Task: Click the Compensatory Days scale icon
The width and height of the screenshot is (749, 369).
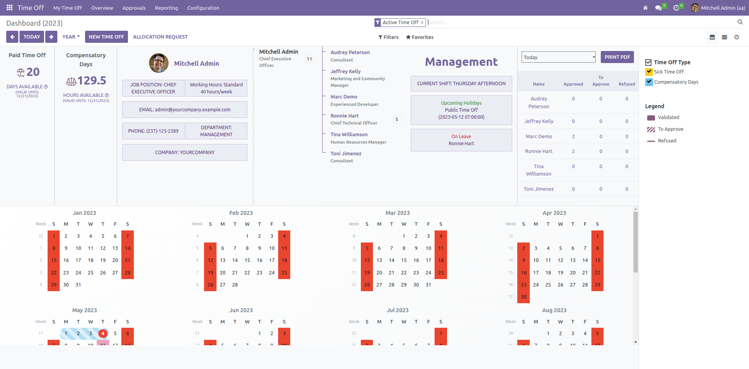Action: [71, 81]
